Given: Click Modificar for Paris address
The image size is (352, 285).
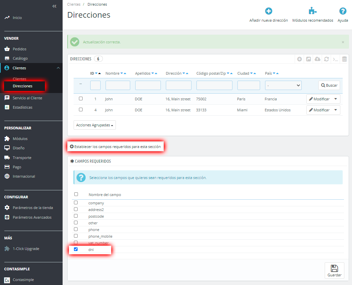Looking at the screenshot, I should point(319,99).
